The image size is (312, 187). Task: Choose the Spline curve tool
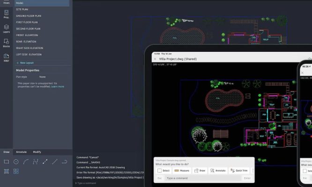pyautogui.click(x=36, y=162)
